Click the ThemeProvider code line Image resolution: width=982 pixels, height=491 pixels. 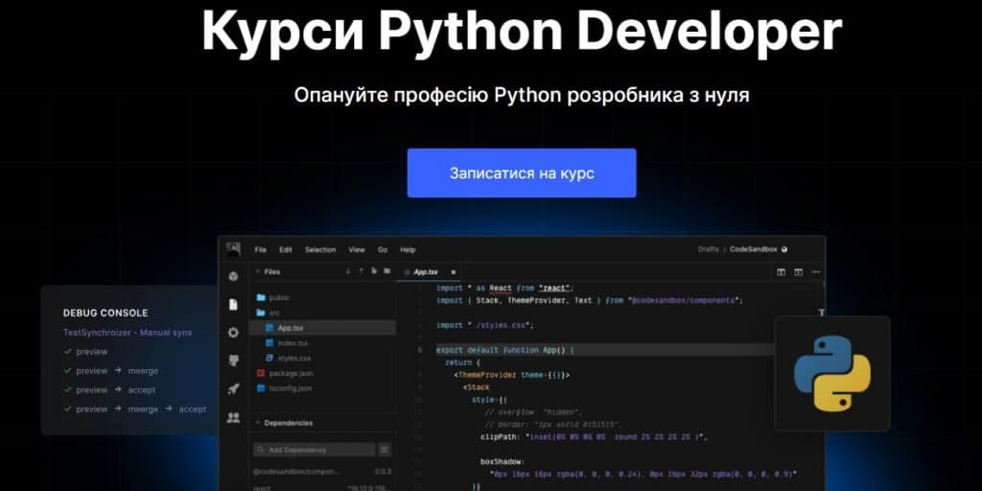coord(512,375)
